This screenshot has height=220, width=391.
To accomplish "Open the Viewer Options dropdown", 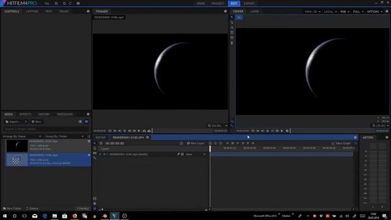I will 375,12.
